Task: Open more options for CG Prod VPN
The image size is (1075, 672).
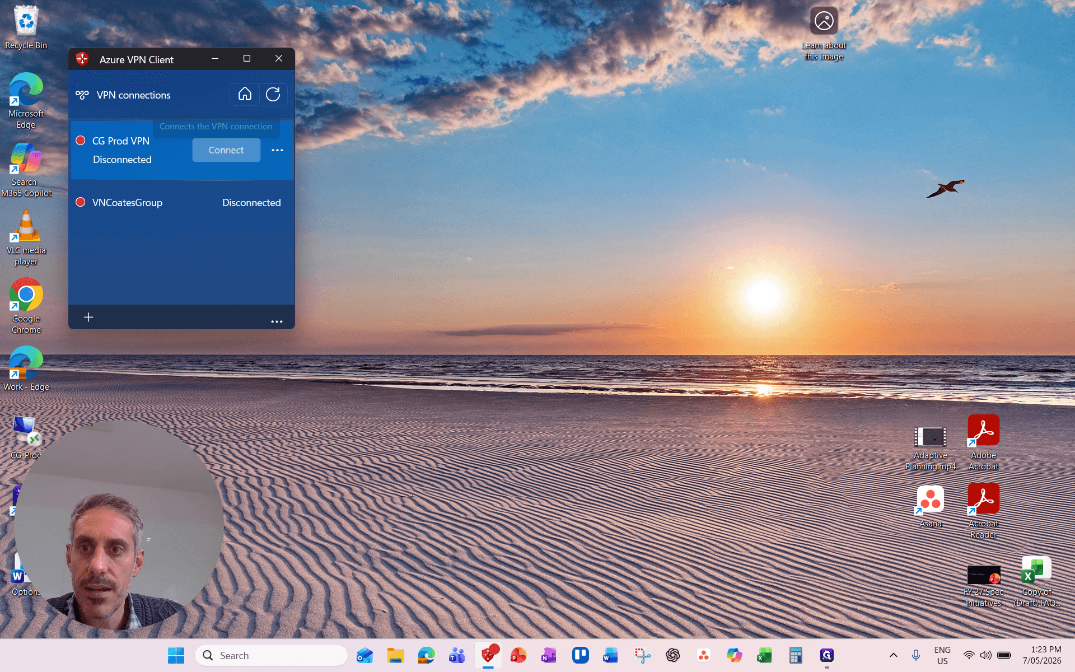Action: pos(277,150)
